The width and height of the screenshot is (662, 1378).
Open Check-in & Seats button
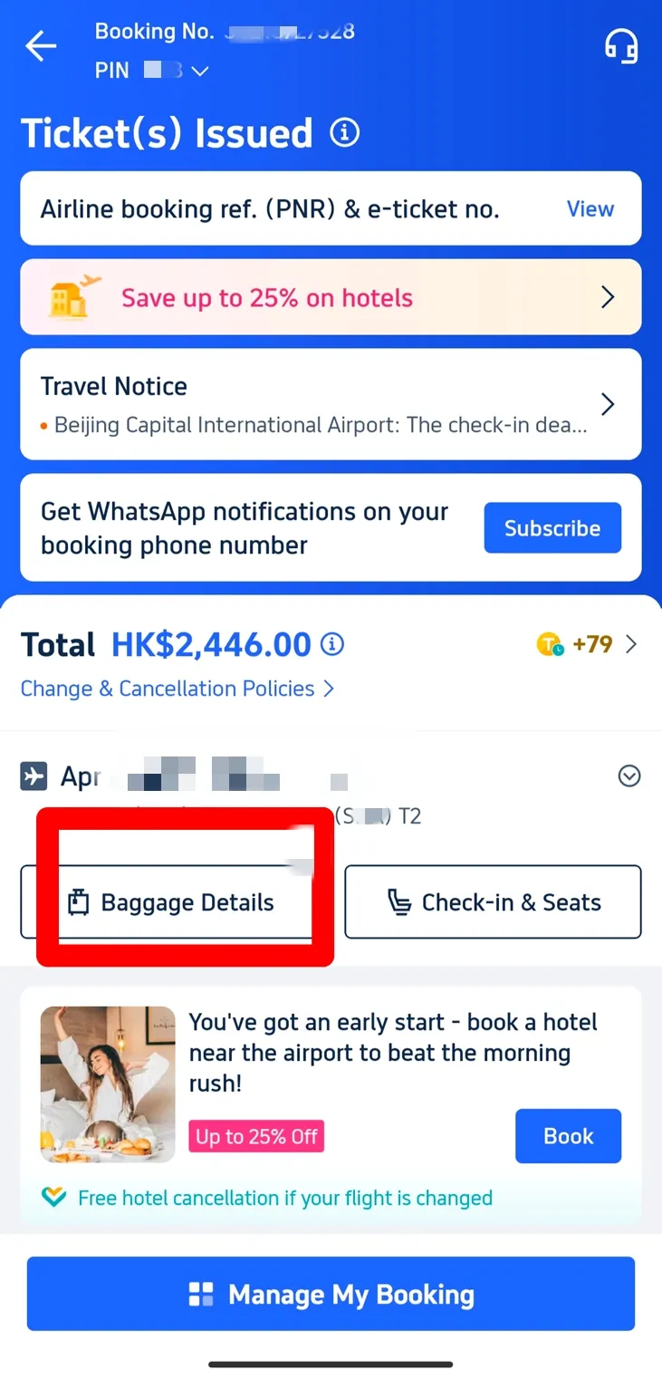[493, 902]
